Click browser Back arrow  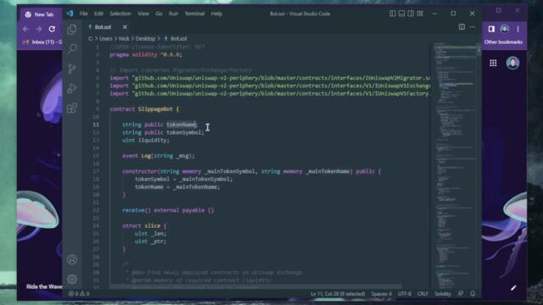click(25, 29)
